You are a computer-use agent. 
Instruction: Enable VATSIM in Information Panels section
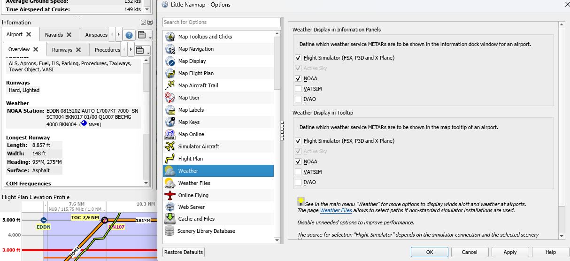pos(298,89)
